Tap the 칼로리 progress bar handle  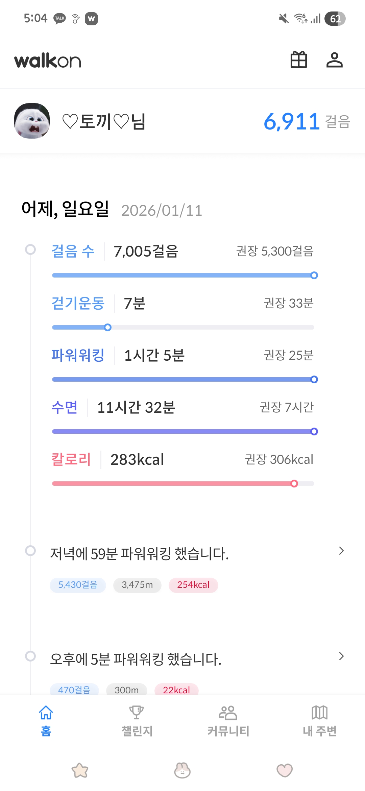tap(294, 484)
